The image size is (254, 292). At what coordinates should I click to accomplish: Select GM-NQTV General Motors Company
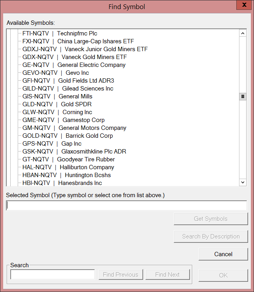[x=74, y=128]
